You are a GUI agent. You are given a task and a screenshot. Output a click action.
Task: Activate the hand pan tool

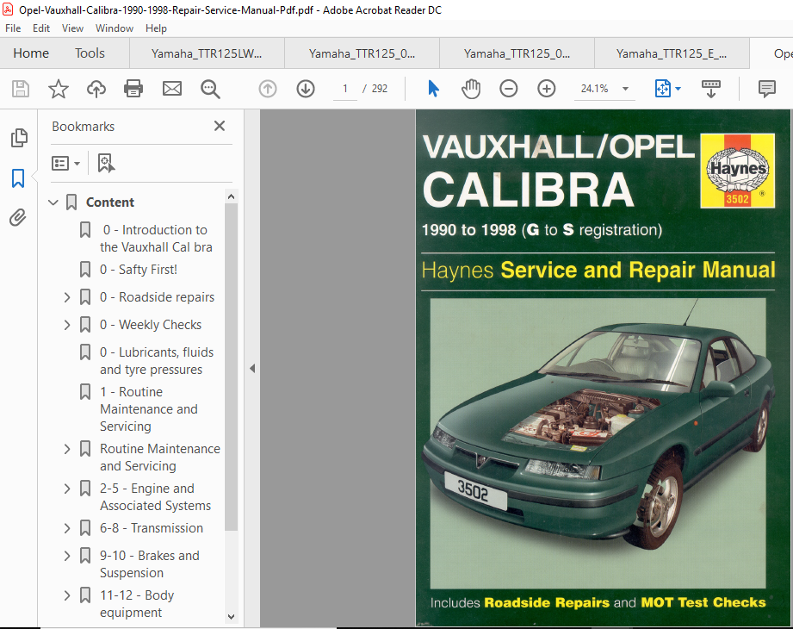(x=471, y=89)
